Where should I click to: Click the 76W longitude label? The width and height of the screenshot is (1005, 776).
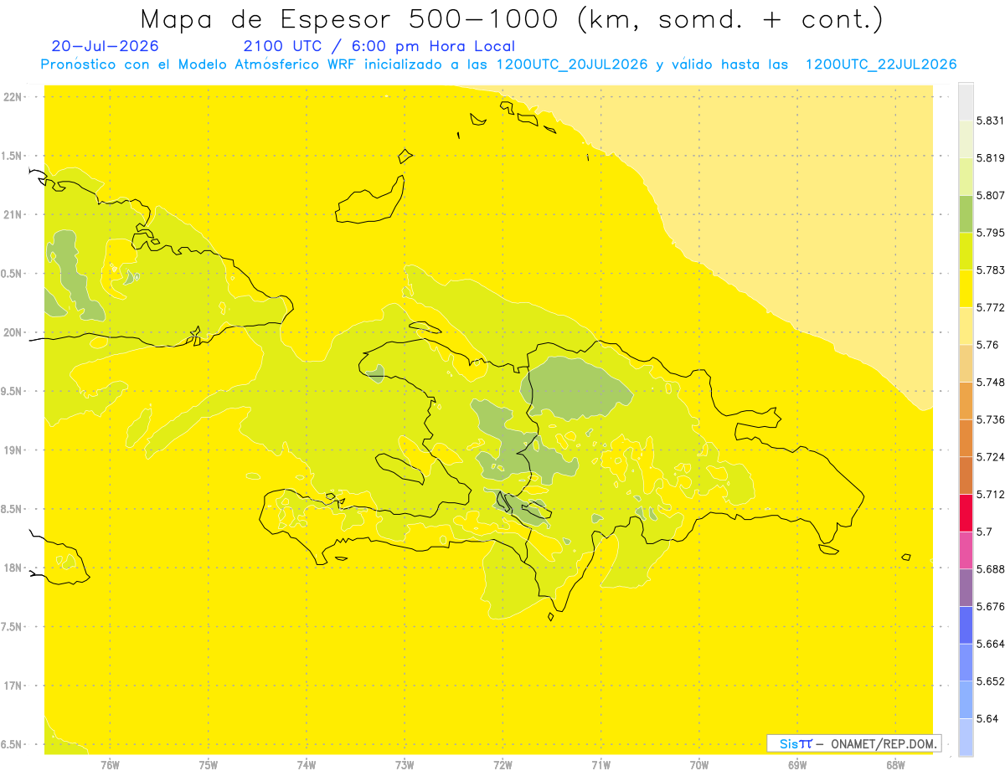(x=110, y=765)
